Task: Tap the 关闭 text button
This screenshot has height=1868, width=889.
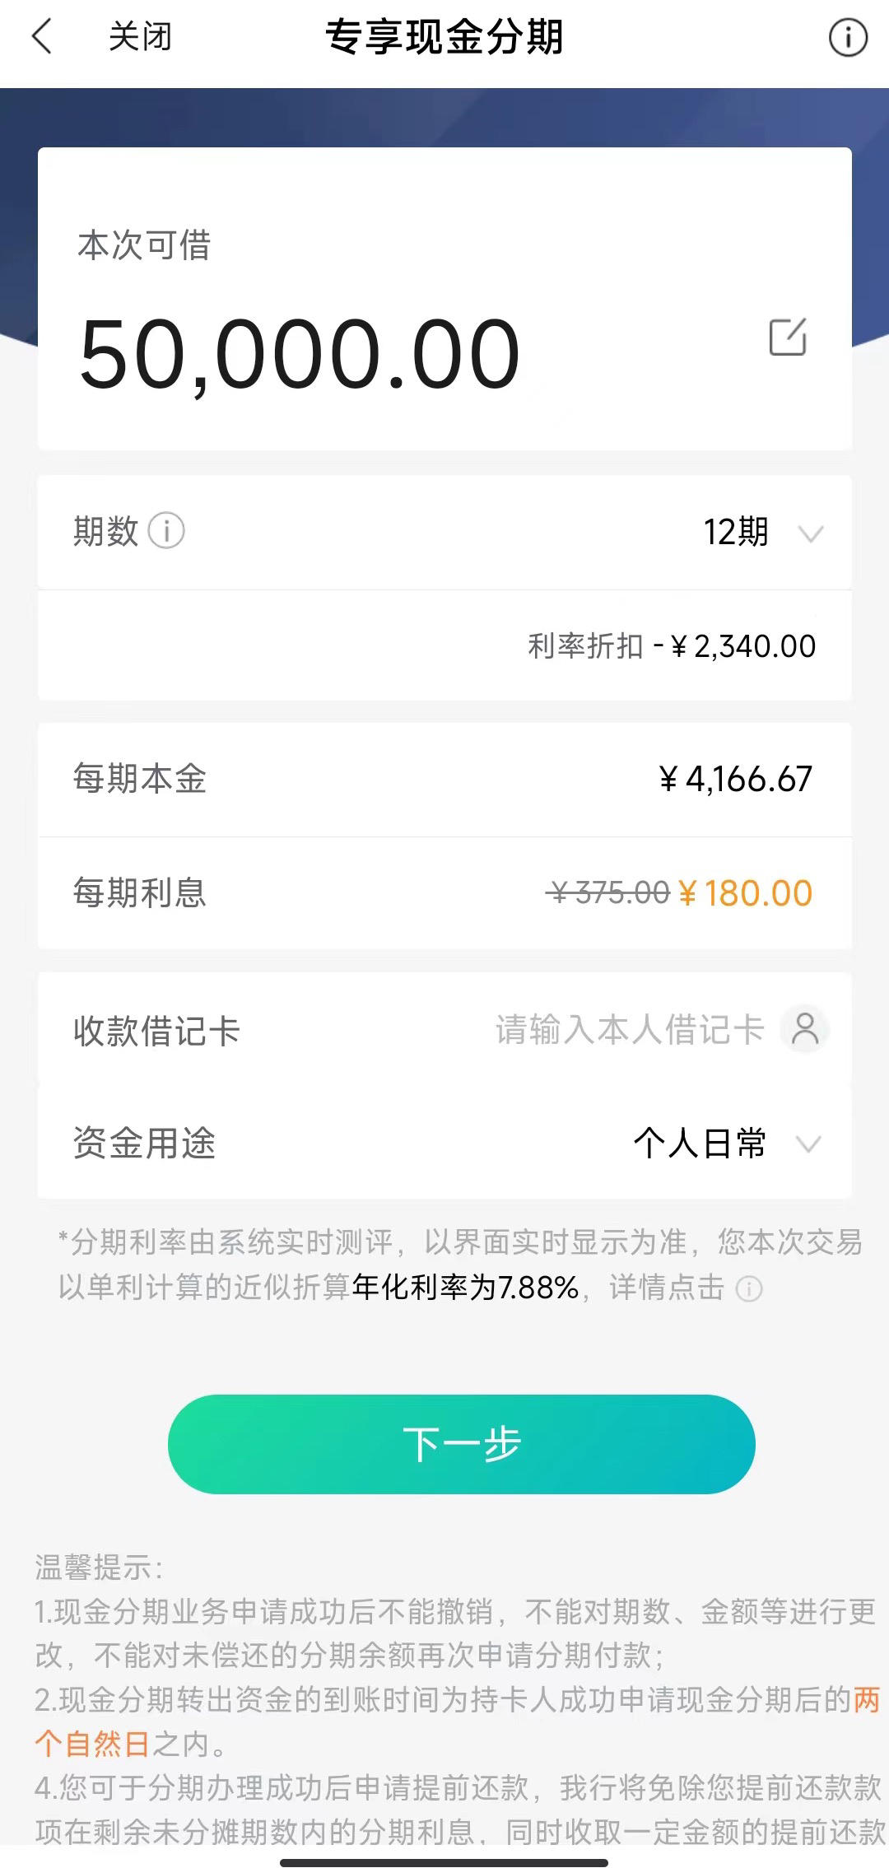Action: coord(140,37)
